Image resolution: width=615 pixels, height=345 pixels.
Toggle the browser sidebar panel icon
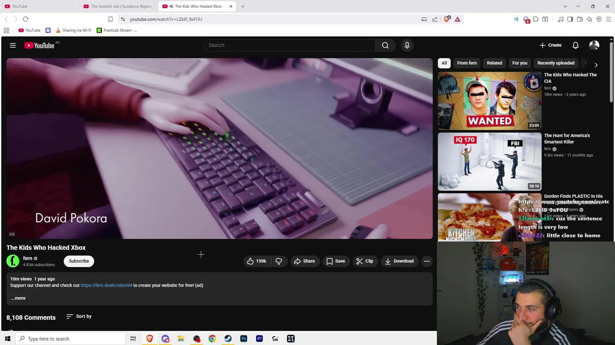570,19
